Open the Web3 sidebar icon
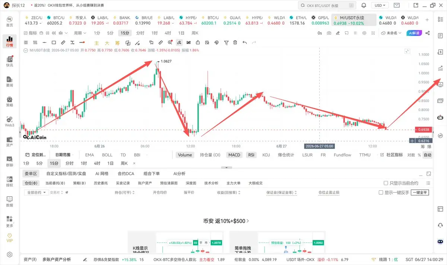 [9, 122]
